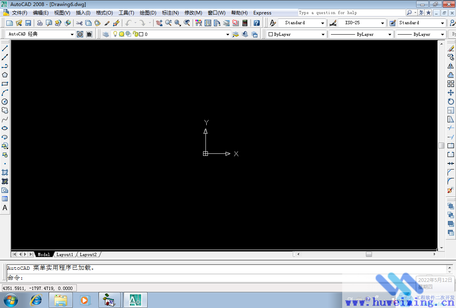Activate the Pan realtime hand tool
This screenshot has width=456, height=308.
[159, 23]
